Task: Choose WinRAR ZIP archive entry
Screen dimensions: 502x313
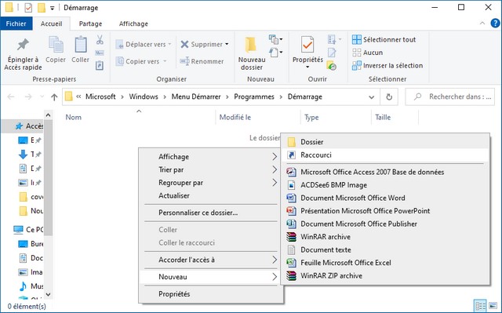Action: [x=385, y=276]
